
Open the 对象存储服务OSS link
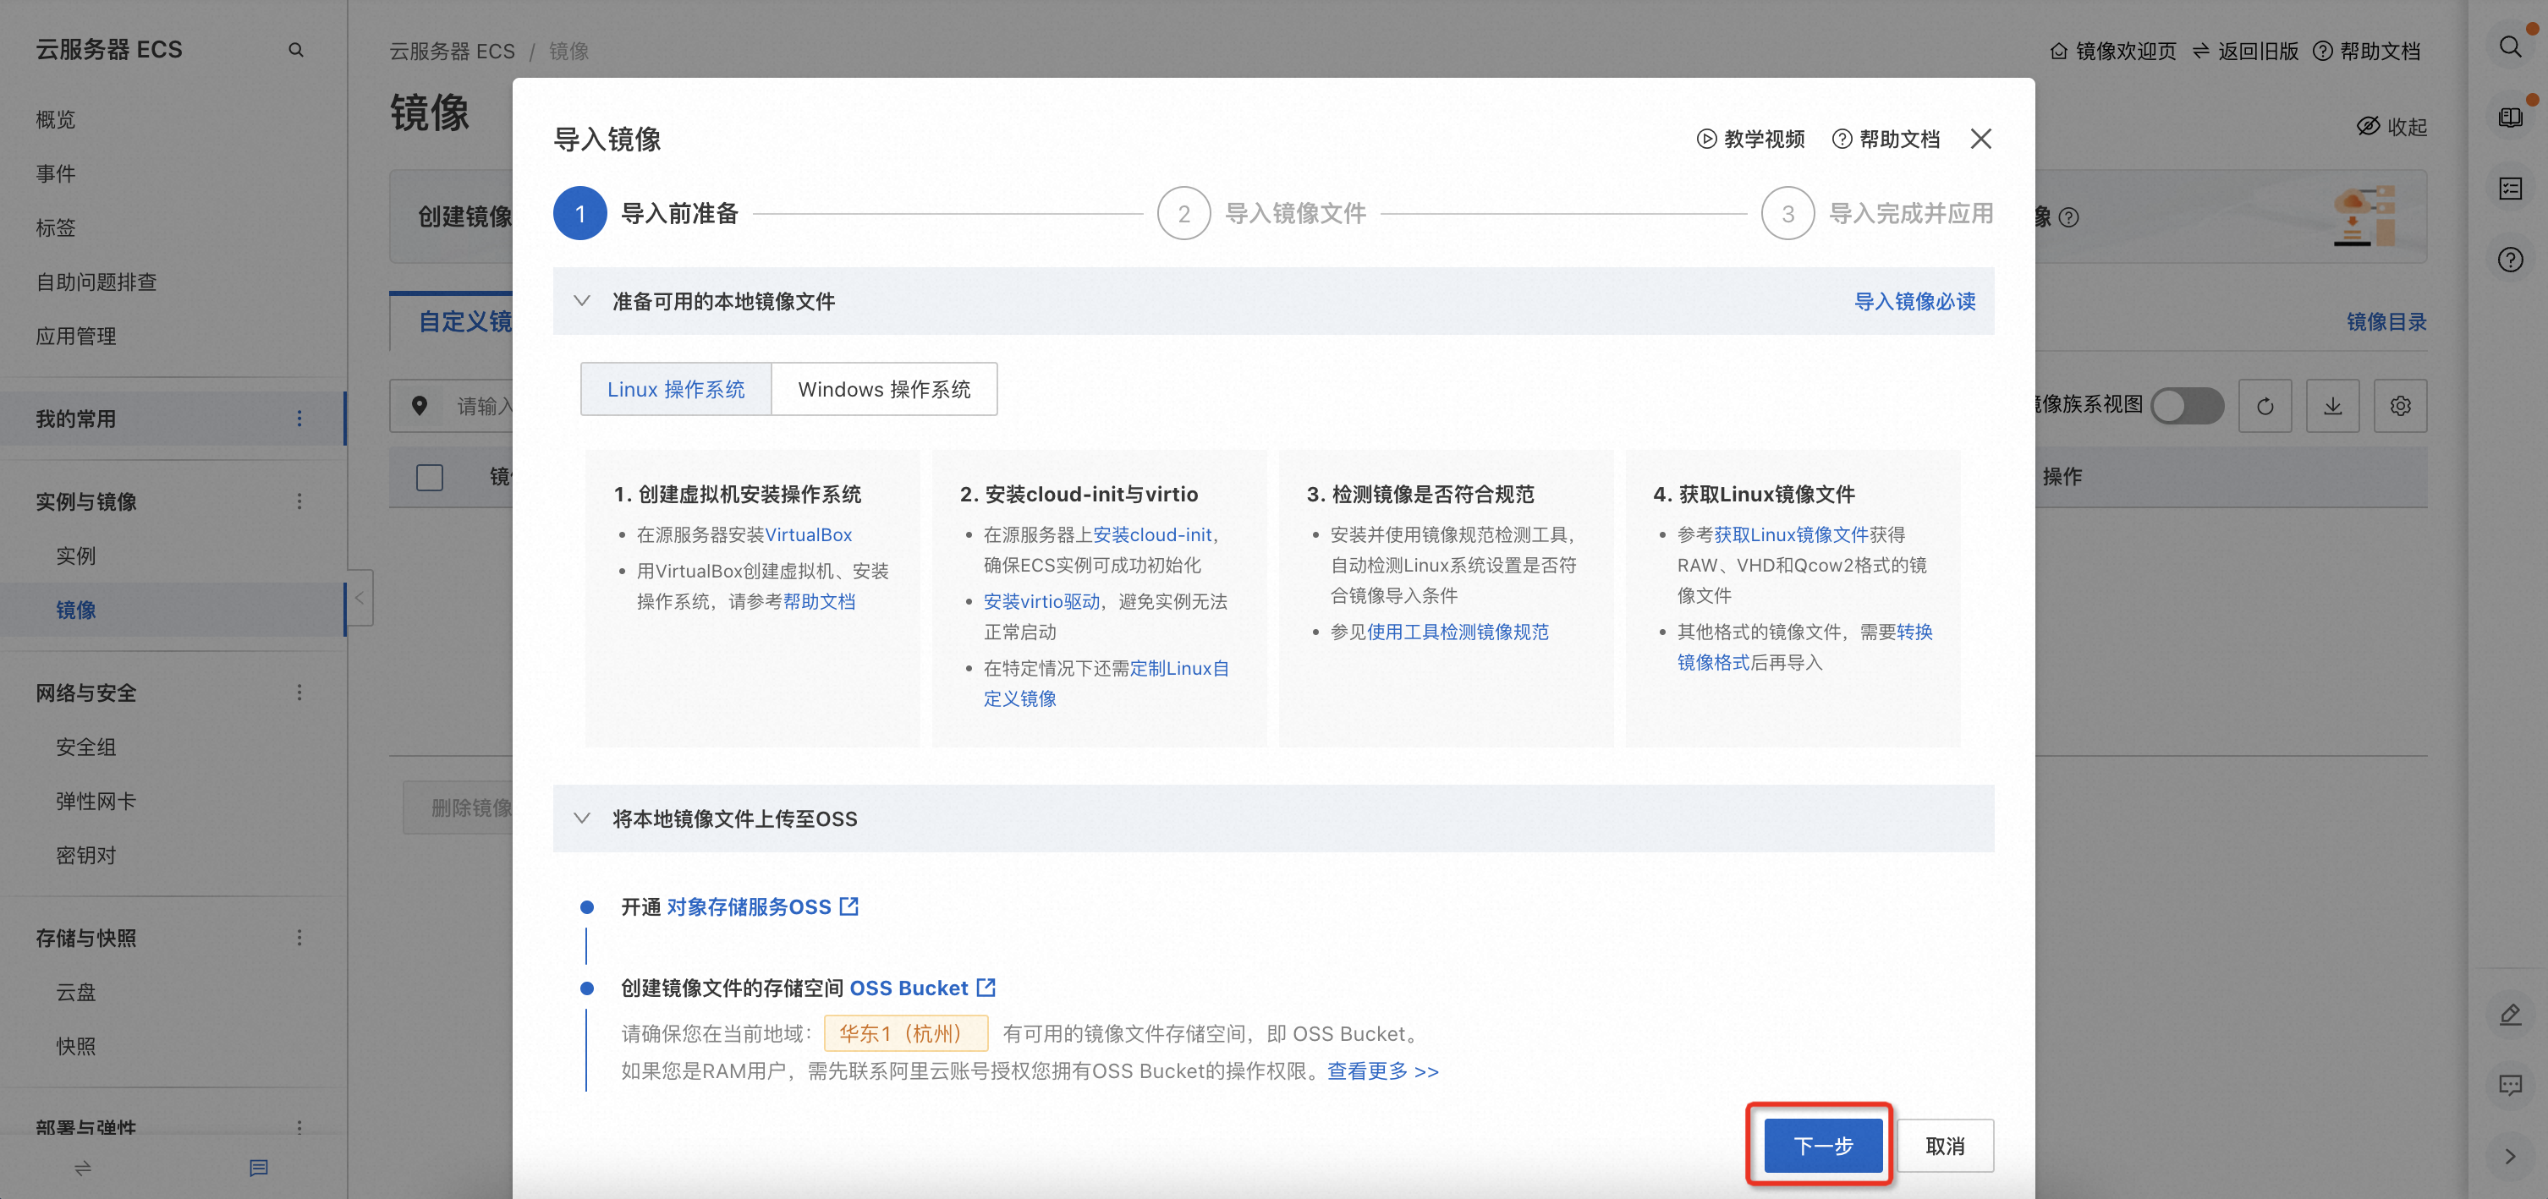[x=749, y=906]
